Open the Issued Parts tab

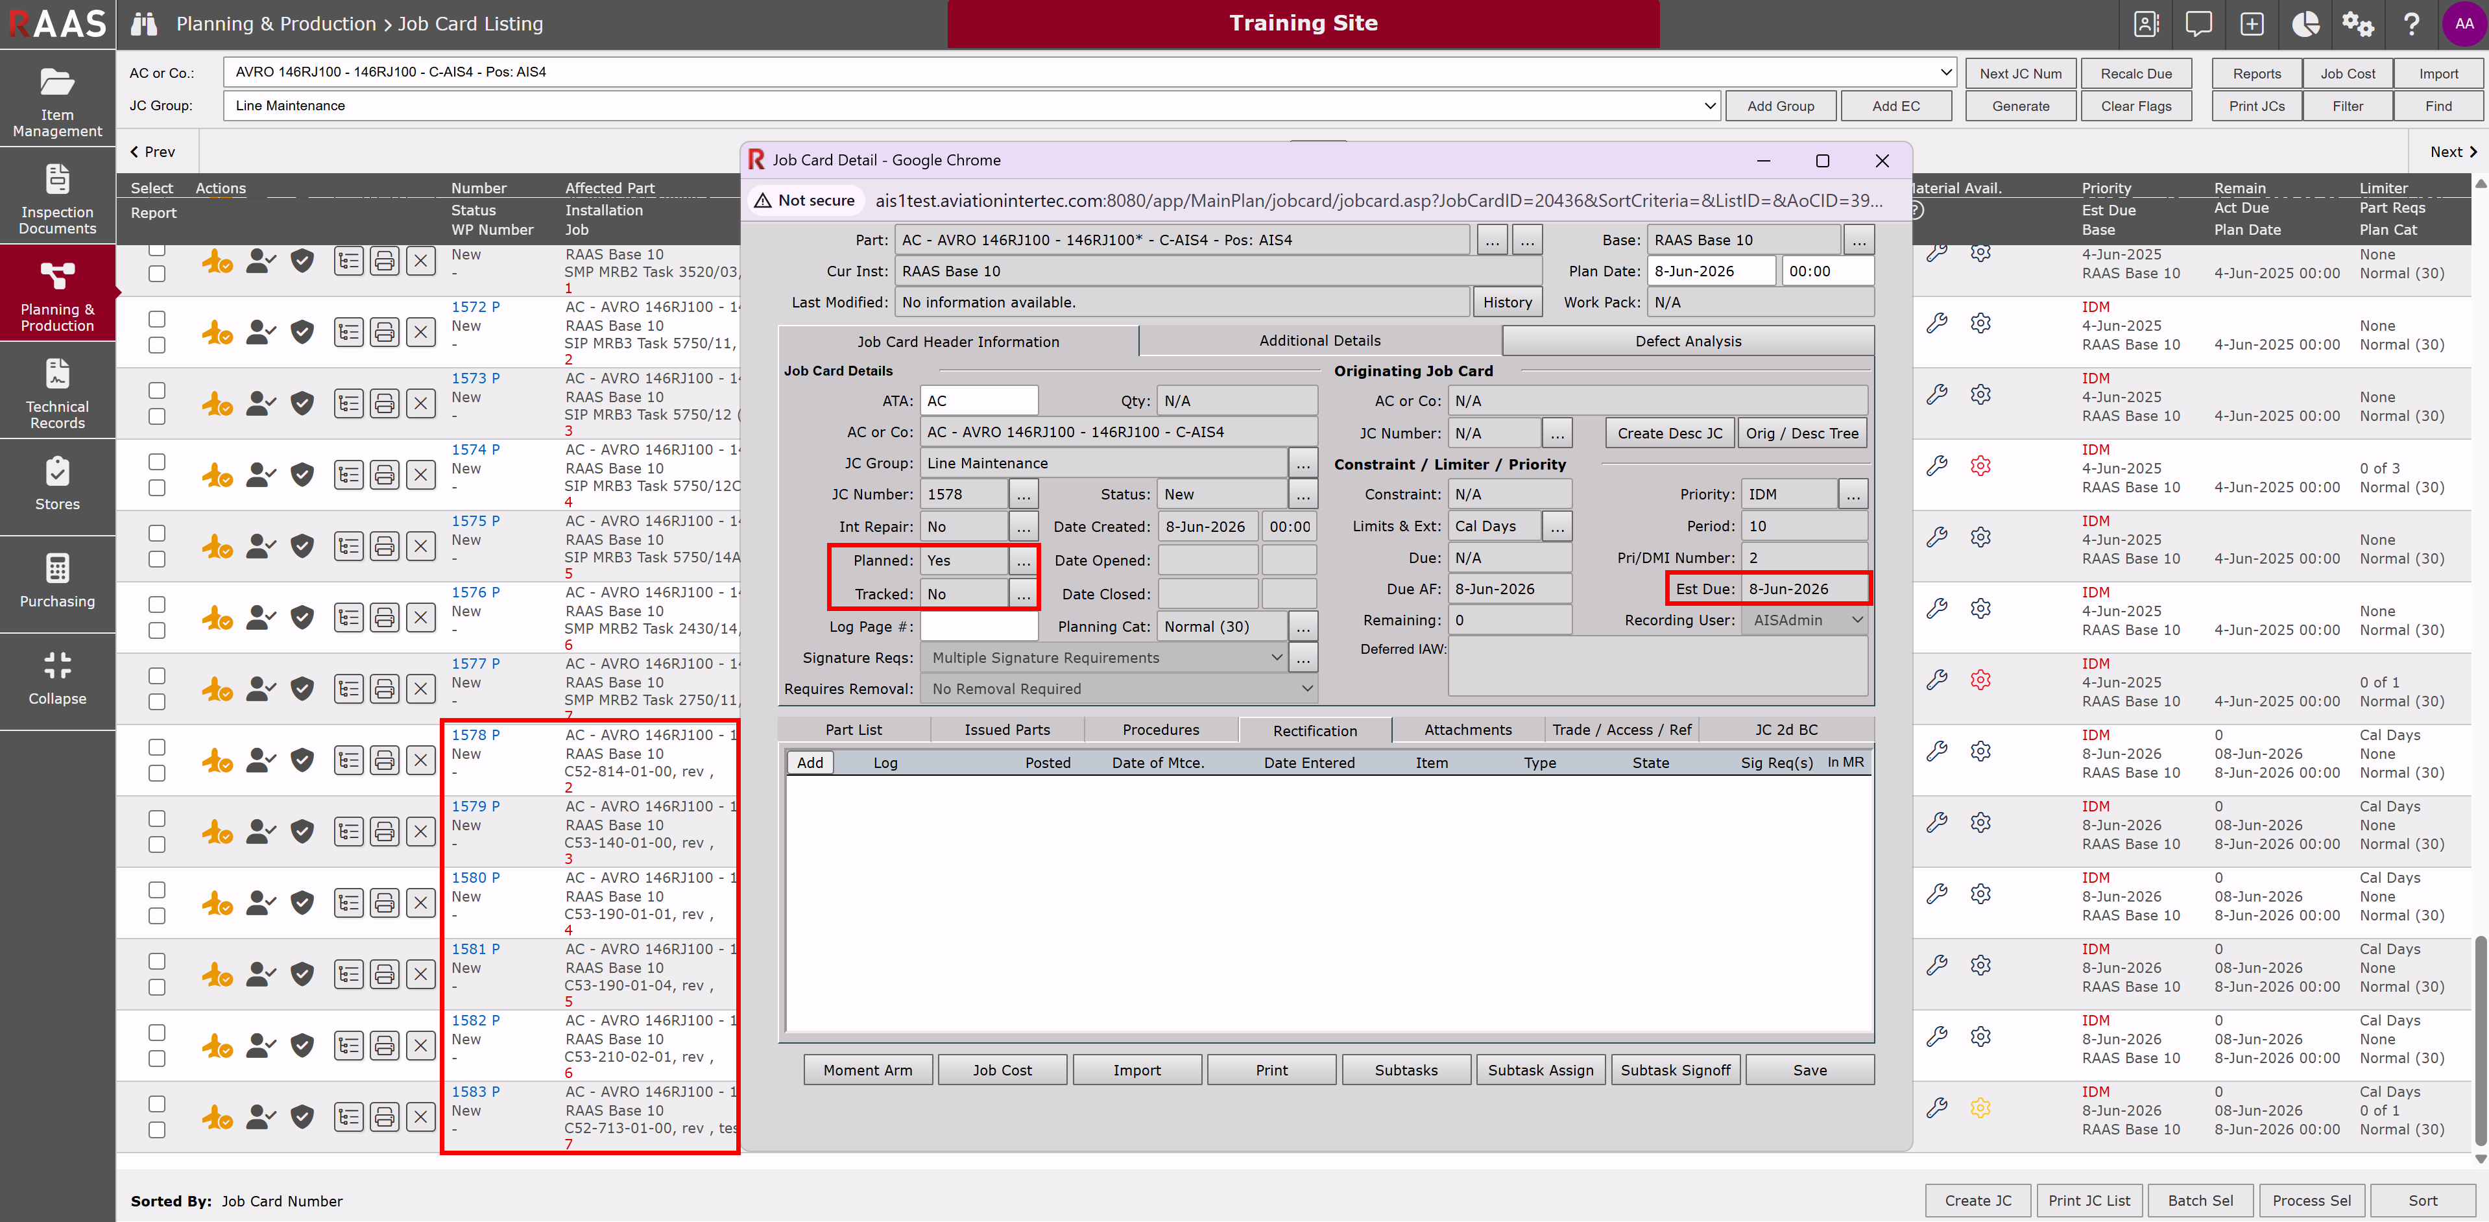point(1007,730)
